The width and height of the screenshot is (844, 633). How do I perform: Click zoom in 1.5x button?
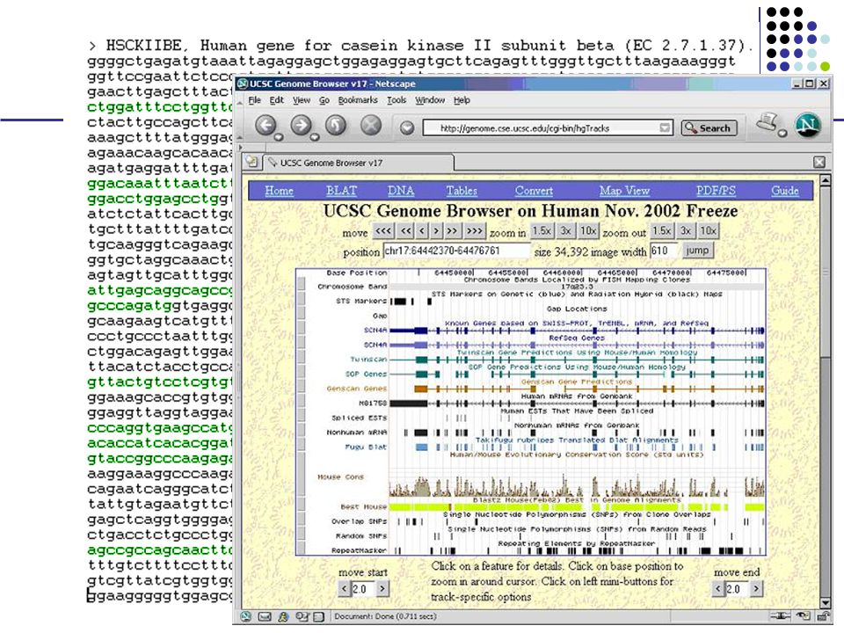point(542,231)
